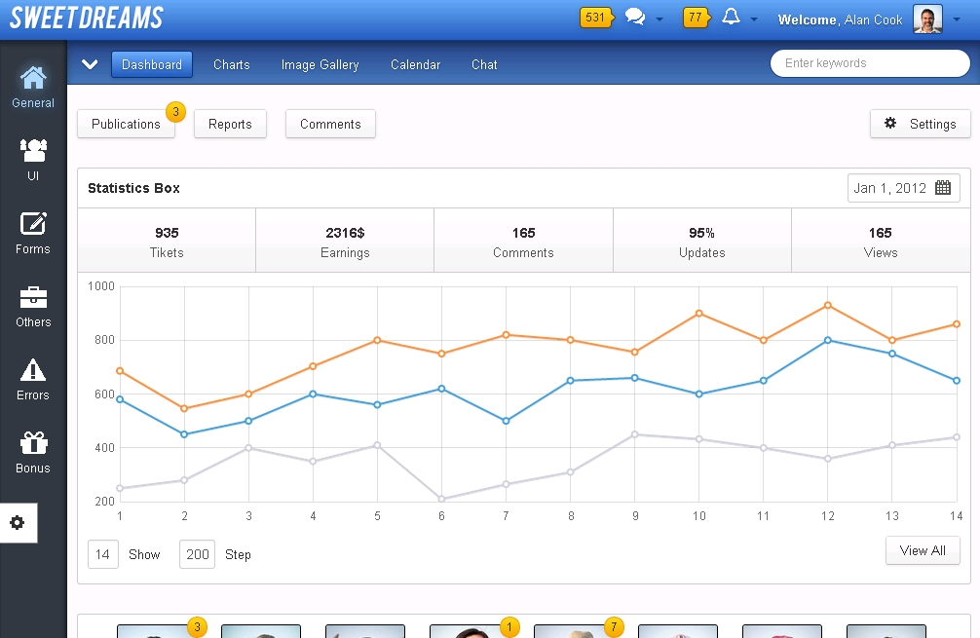Click the sidebar gear settings tab

click(18, 523)
